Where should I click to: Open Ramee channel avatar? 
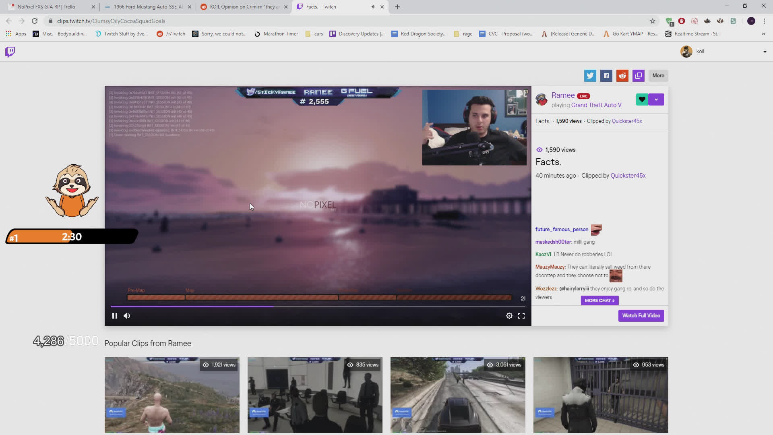(x=542, y=99)
